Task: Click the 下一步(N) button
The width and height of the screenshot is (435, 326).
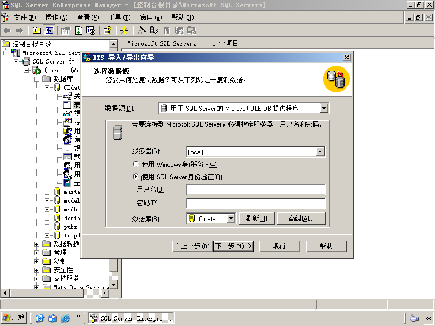Action: pyautogui.click(x=233, y=246)
